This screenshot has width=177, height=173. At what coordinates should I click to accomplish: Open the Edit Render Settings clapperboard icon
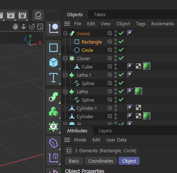click(x=22, y=15)
